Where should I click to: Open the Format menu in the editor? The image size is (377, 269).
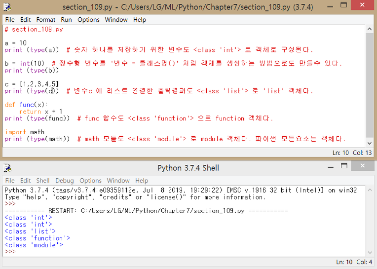coord(46,20)
